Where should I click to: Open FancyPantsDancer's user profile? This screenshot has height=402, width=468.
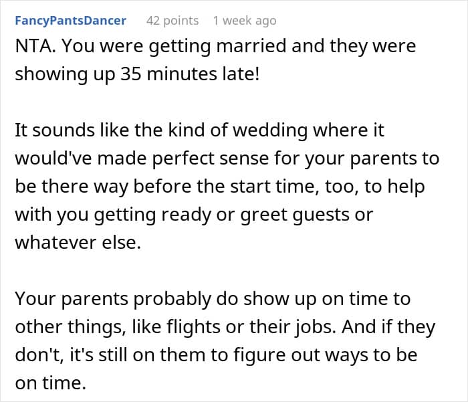(70, 21)
